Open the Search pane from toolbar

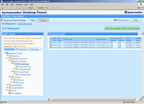29,8
